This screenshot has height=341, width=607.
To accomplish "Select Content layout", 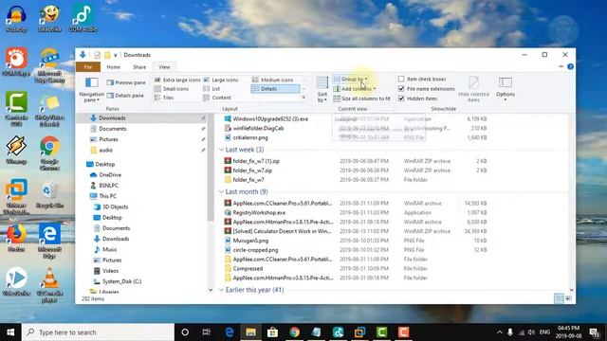I will pos(217,98).
